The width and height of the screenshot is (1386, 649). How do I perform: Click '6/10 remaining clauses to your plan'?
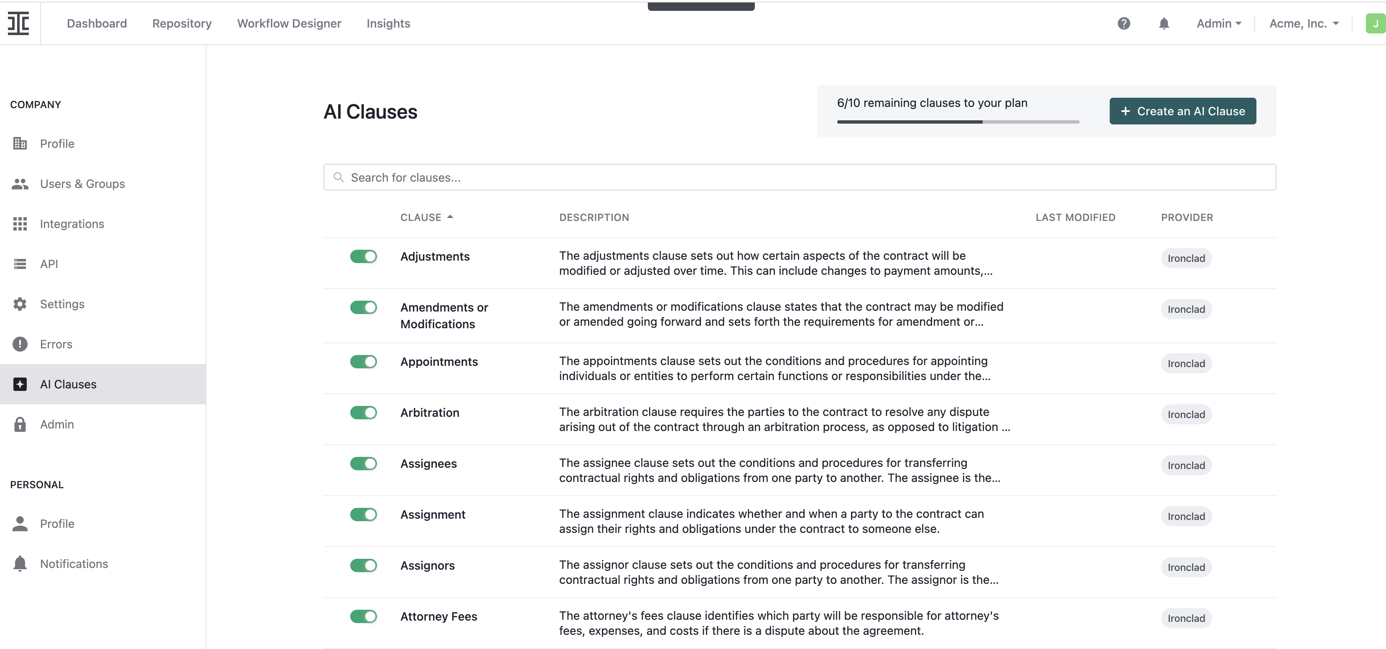click(x=932, y=103)
